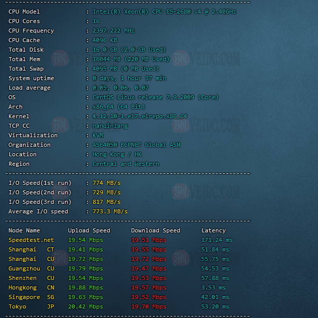Click the Hong Kong / HK location
Screen dimensions: 318x318
click(117, 154)
